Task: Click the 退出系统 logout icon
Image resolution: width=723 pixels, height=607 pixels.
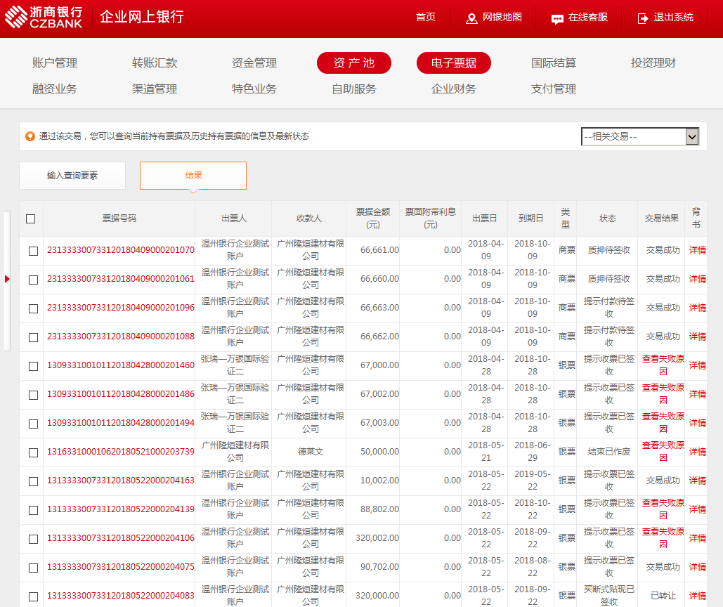Action: (x=643, y=18)
